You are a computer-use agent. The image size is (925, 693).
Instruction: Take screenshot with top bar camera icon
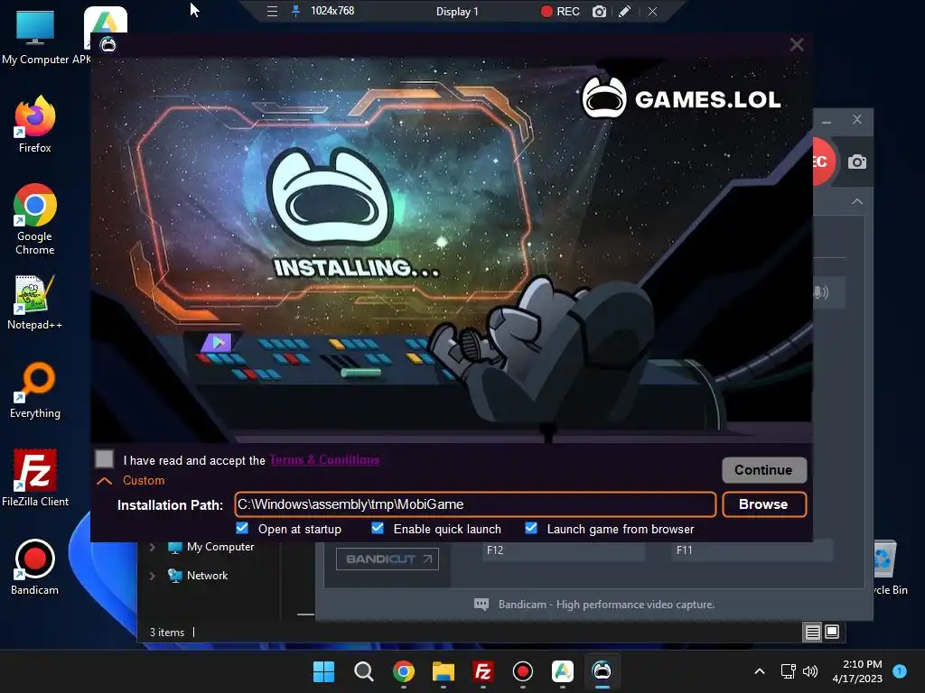[600, 11]
